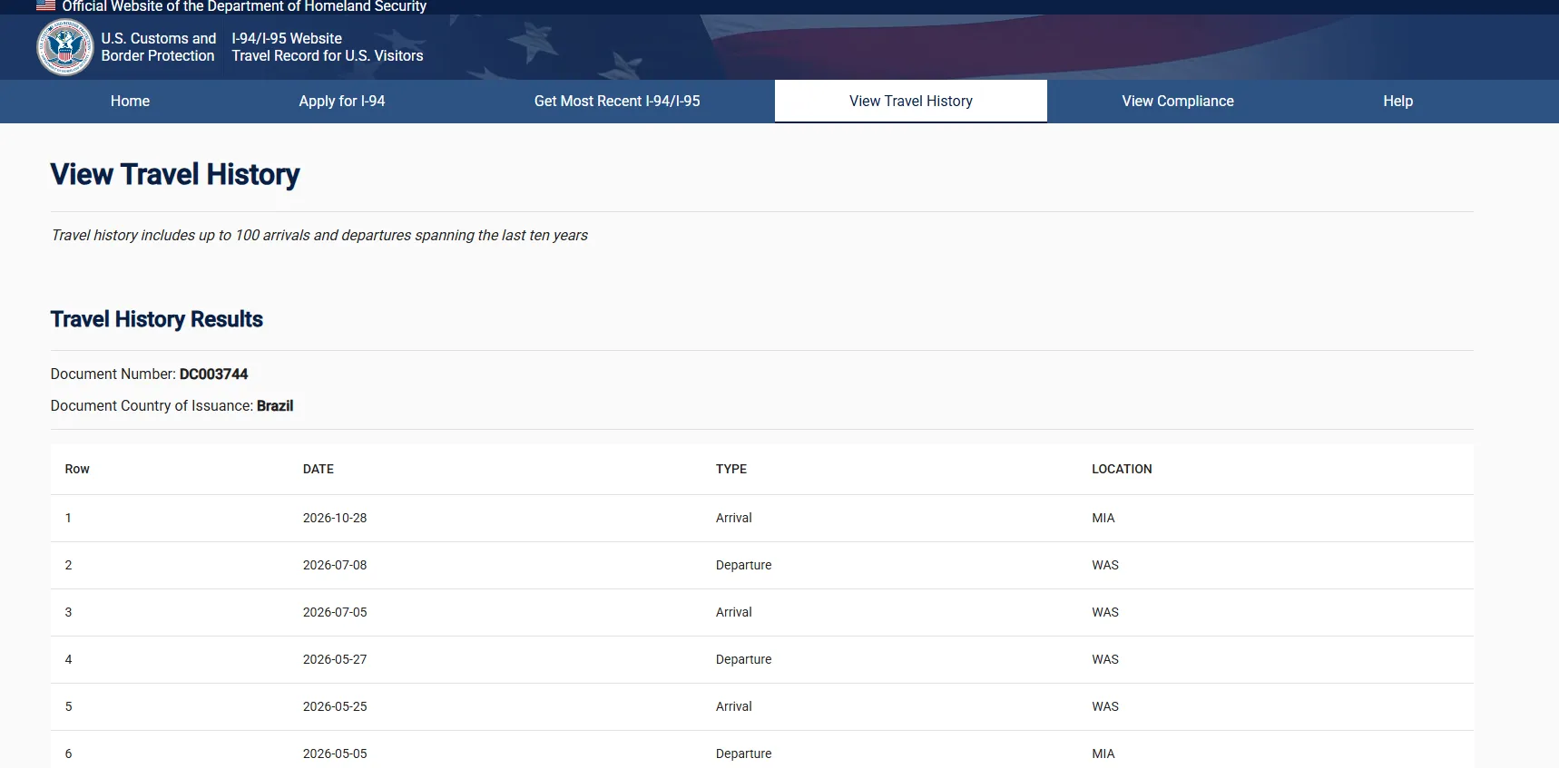Click the DATE column header
Viewport: 1559px width, 768px height.
click(x=319, y=469)
